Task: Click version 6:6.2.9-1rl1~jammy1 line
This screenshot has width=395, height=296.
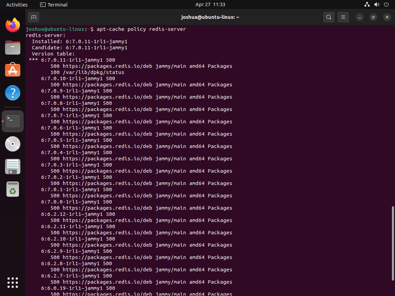Action: tap(76, 251)
